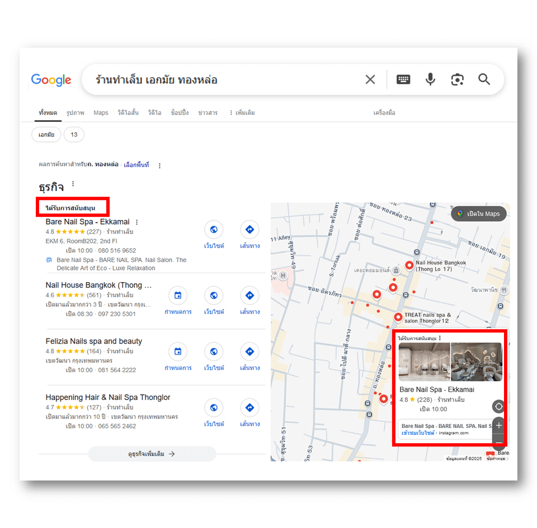Zoom in map with plus button
537x528 pixels.
[498, 425]
